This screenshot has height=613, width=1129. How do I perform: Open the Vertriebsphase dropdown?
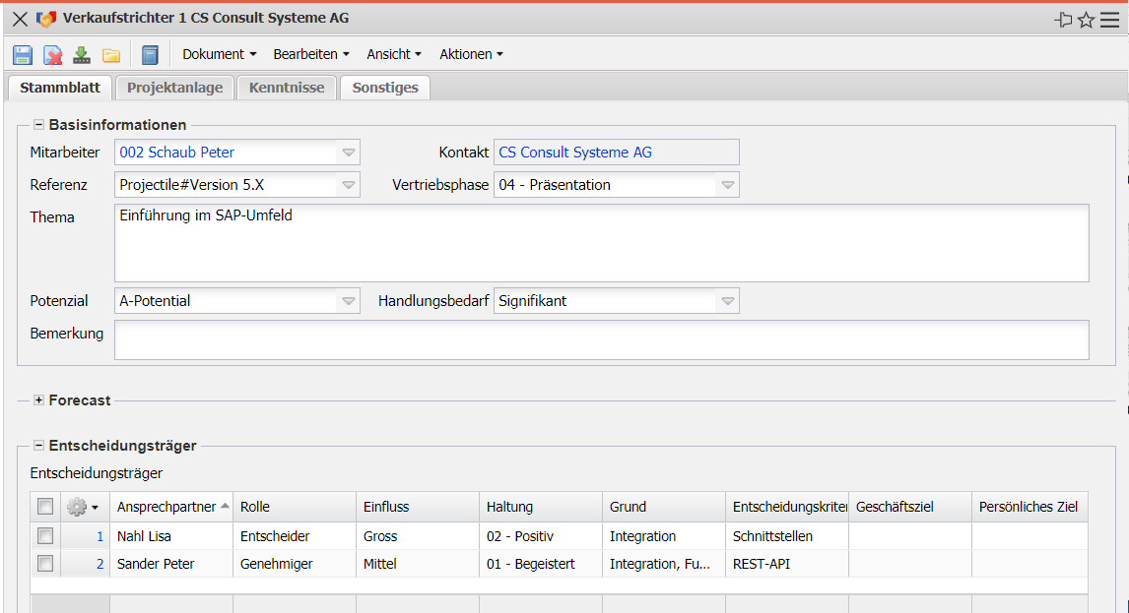pos(727,185)
